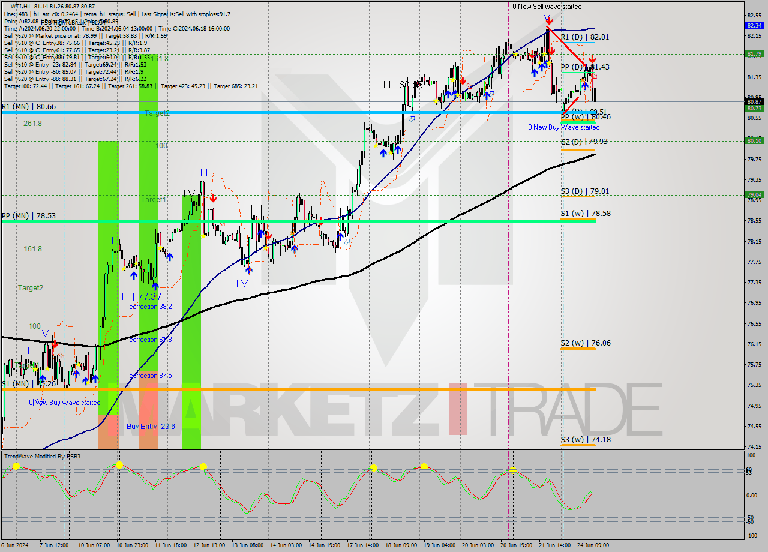Image resolution: width=768 pixels, height=552 pixels.
Task: Click the 'S3 (w) | 74.18' label
Action: click(586, 440)
